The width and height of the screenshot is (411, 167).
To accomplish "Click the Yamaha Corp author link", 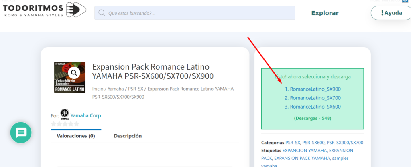I will pyautogui.click(x=86, y=115).
